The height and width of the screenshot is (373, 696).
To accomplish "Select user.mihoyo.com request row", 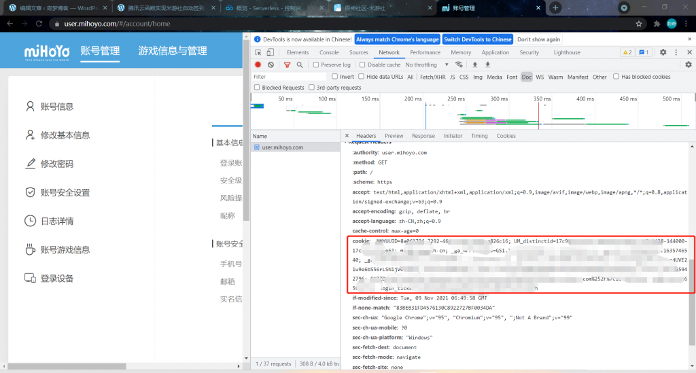I will click(x=296, y=147).
